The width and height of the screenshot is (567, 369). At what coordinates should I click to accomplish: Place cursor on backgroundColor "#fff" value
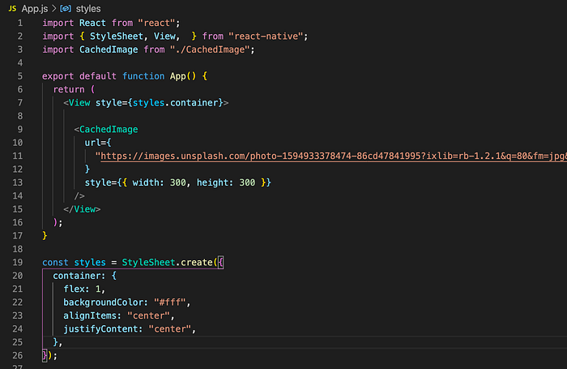(x=169, y=302)
